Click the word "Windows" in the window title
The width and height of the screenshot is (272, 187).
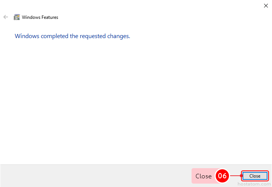click(x=31, y=17)
